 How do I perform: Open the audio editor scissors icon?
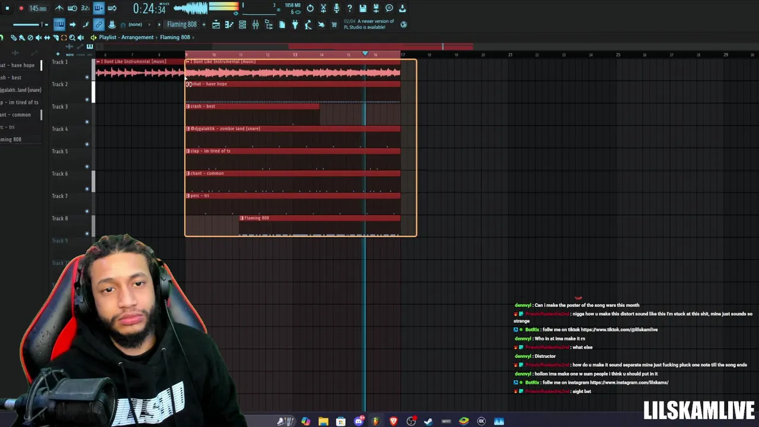coord(323,8)
